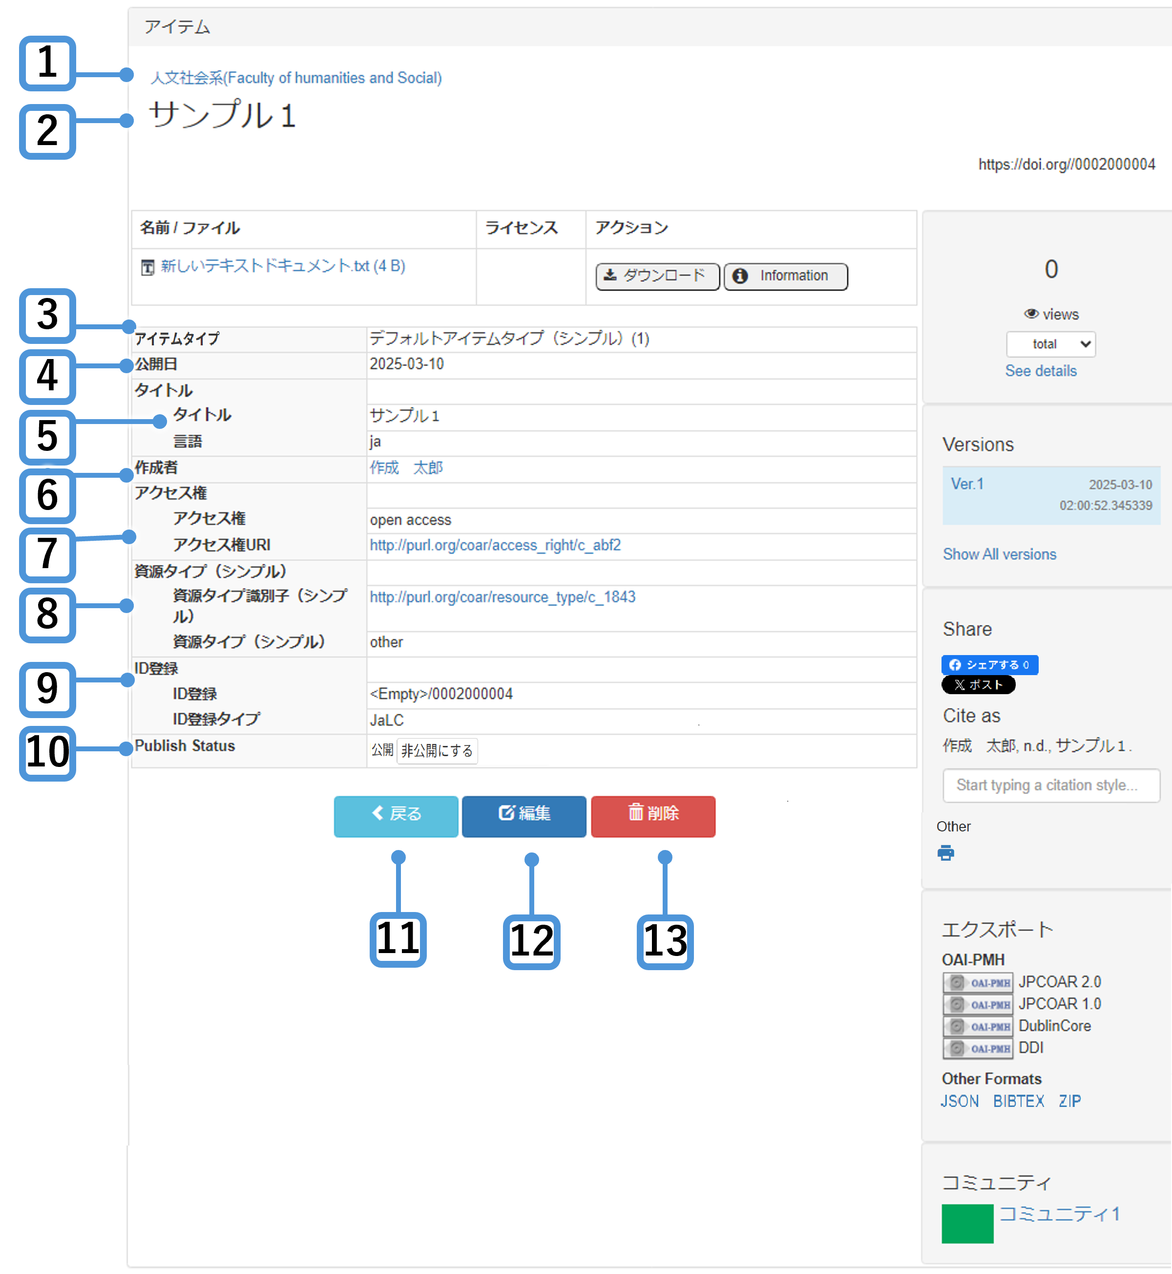
Task: Click the printer icon under Other
Action: click(x=945, y=853)
